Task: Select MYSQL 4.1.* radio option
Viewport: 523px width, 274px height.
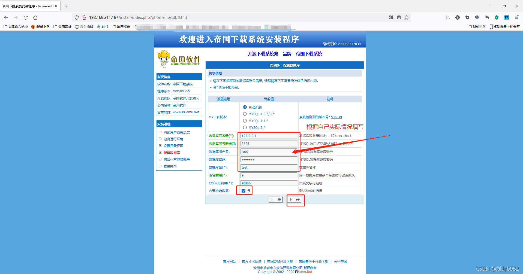Action: pos(245,121)
